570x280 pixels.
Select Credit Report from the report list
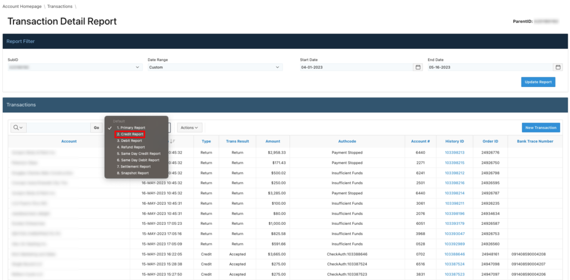point(130,134)
